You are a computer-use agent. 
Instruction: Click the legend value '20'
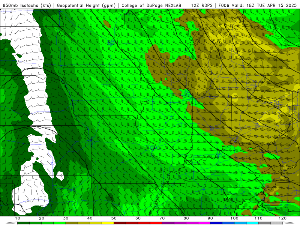(x=42, y=218)
